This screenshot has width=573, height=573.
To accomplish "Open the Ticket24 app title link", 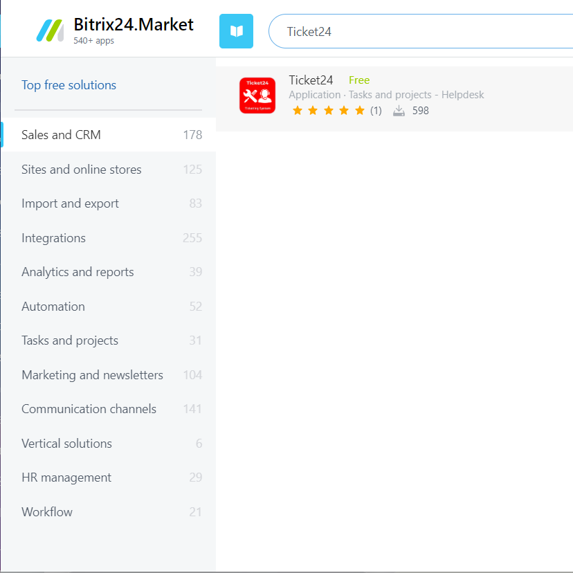I will tap(311, 80).
